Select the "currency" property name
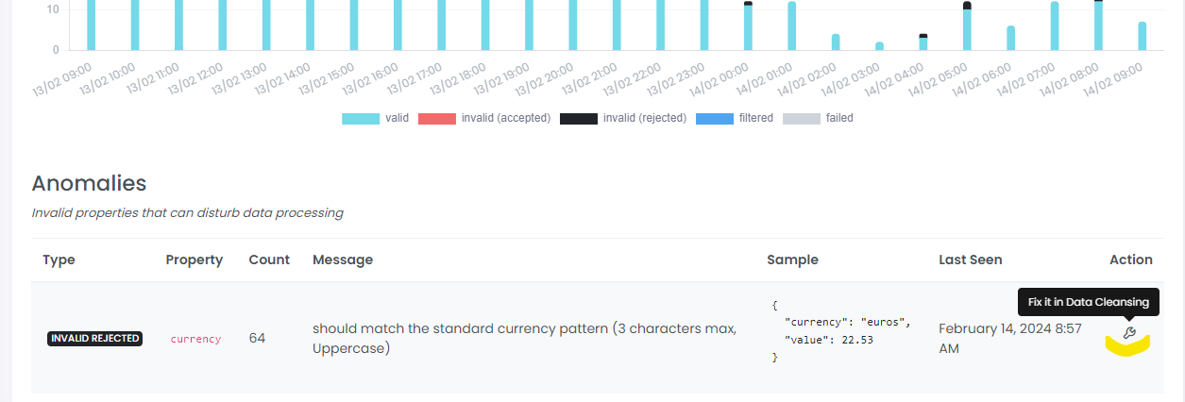Screen dimensions: 1185x402 click(x=195, y=339)
